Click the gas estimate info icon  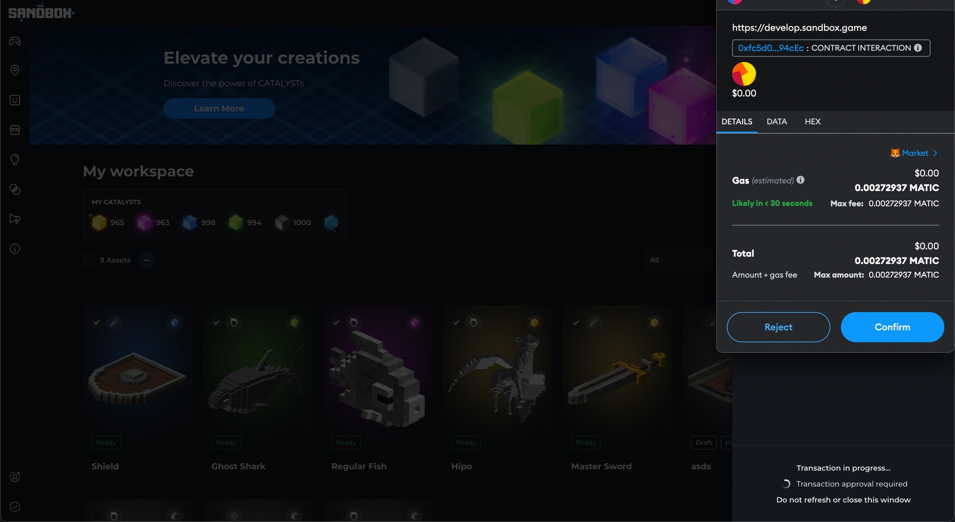[x=801, y=180]
